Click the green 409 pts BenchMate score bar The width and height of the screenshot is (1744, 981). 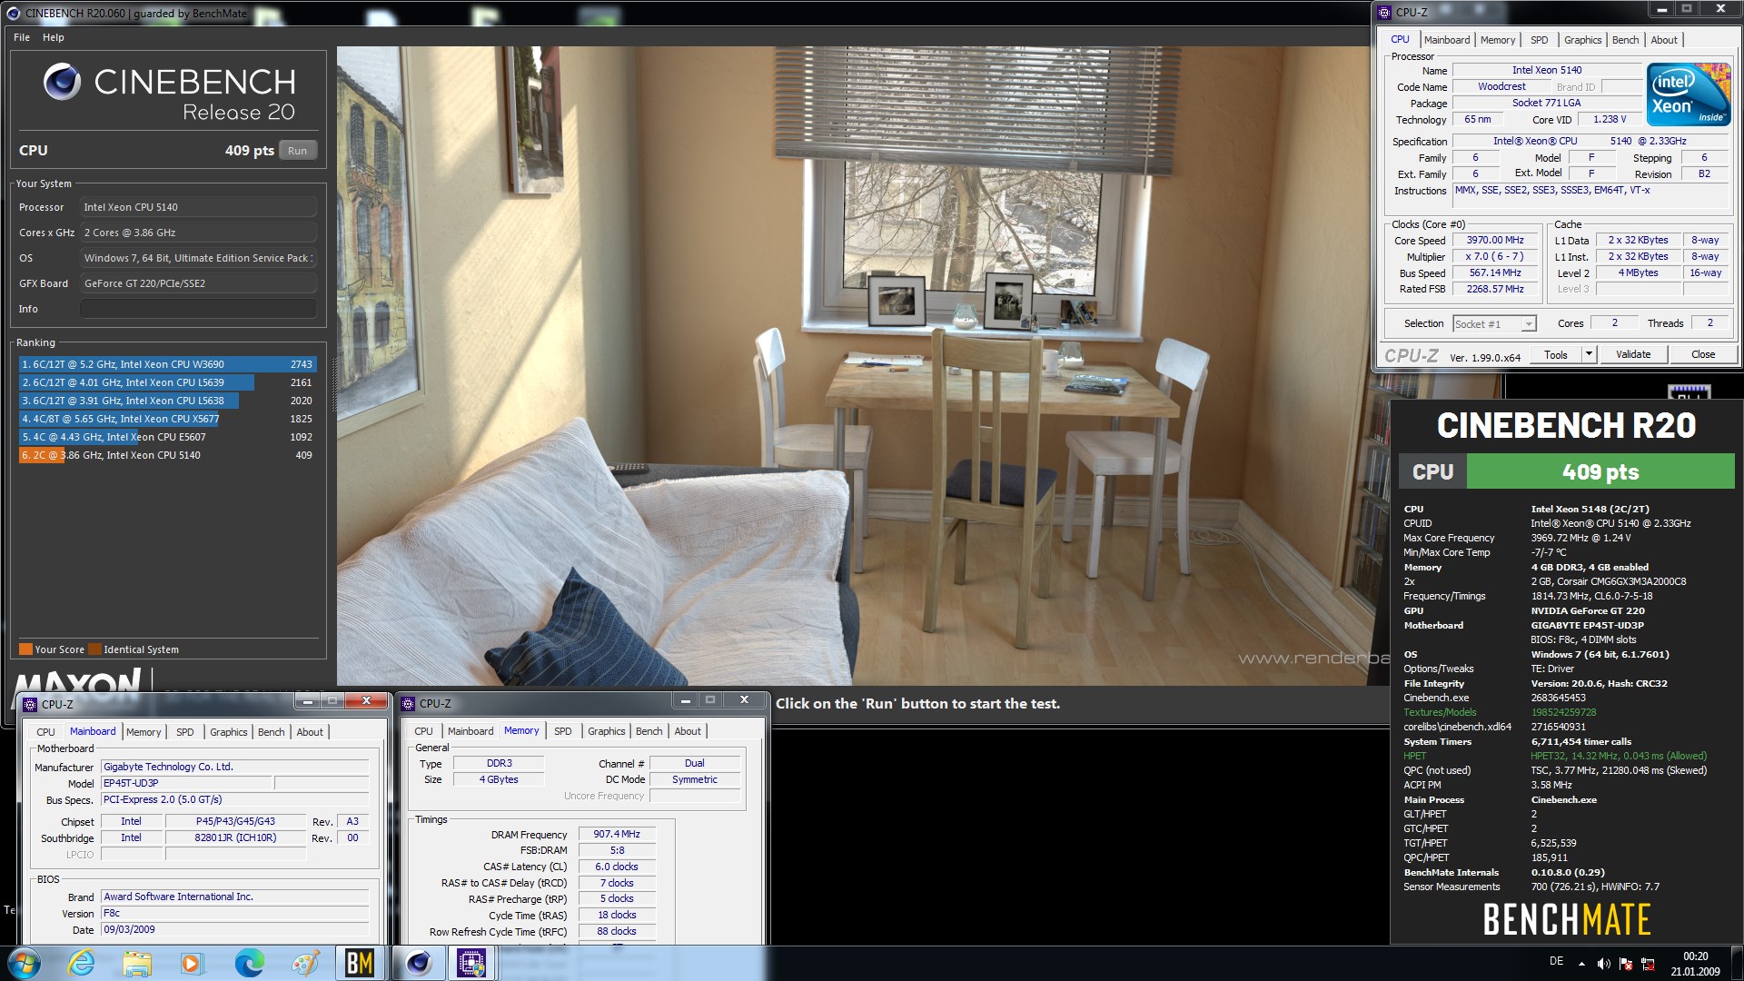(x=1600, y=471)
